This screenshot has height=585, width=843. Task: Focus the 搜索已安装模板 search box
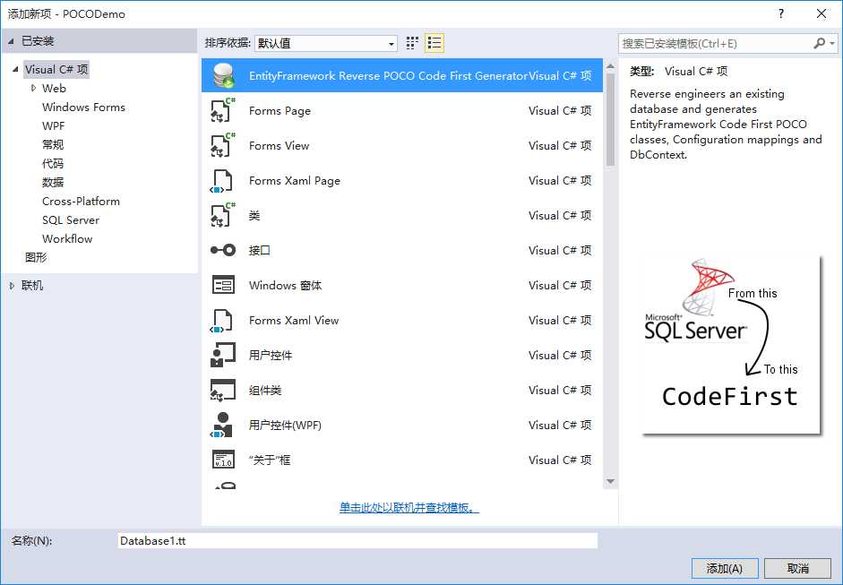[715, 44]
